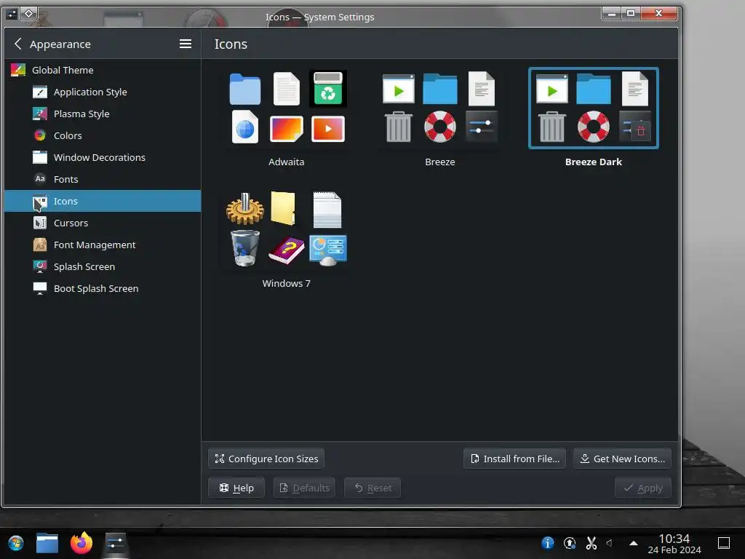
Task: Open the clipboard scissors tray icon
Action: [x=591, y=543]
